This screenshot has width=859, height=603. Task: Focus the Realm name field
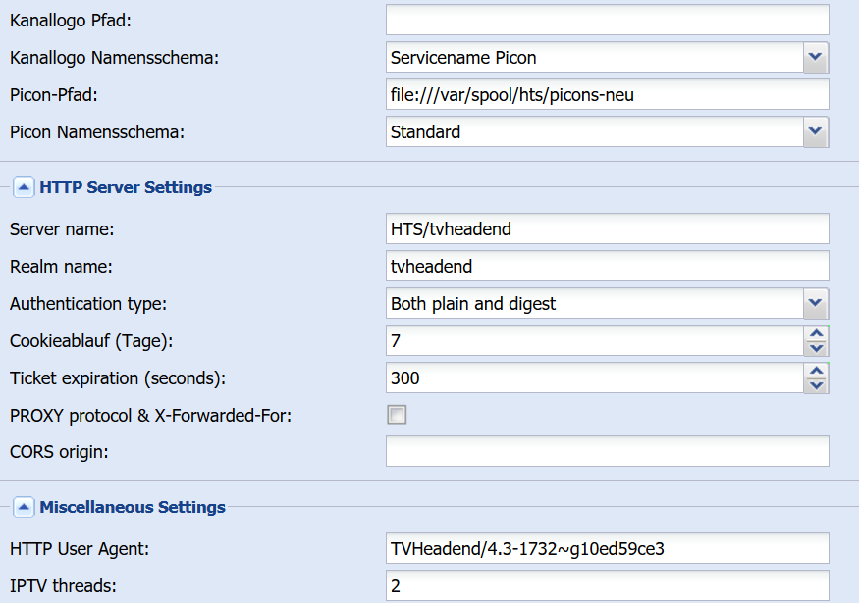pos(607,266)
